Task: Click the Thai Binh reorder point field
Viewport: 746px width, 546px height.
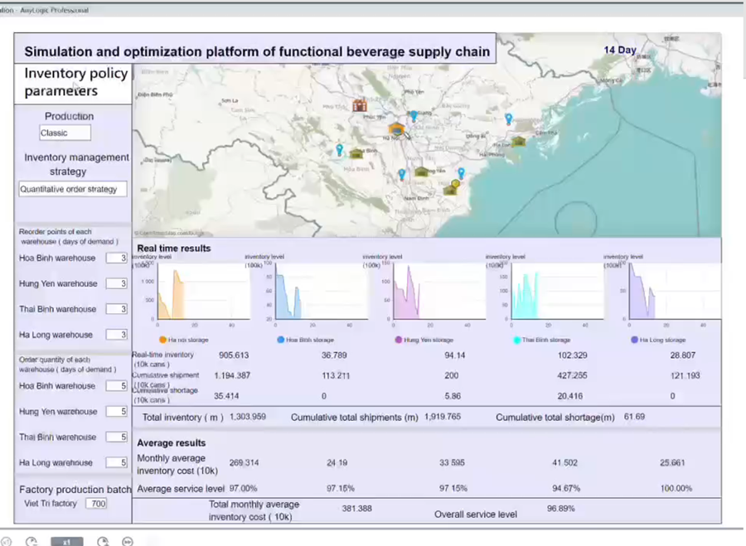Action: click(117, 310)
